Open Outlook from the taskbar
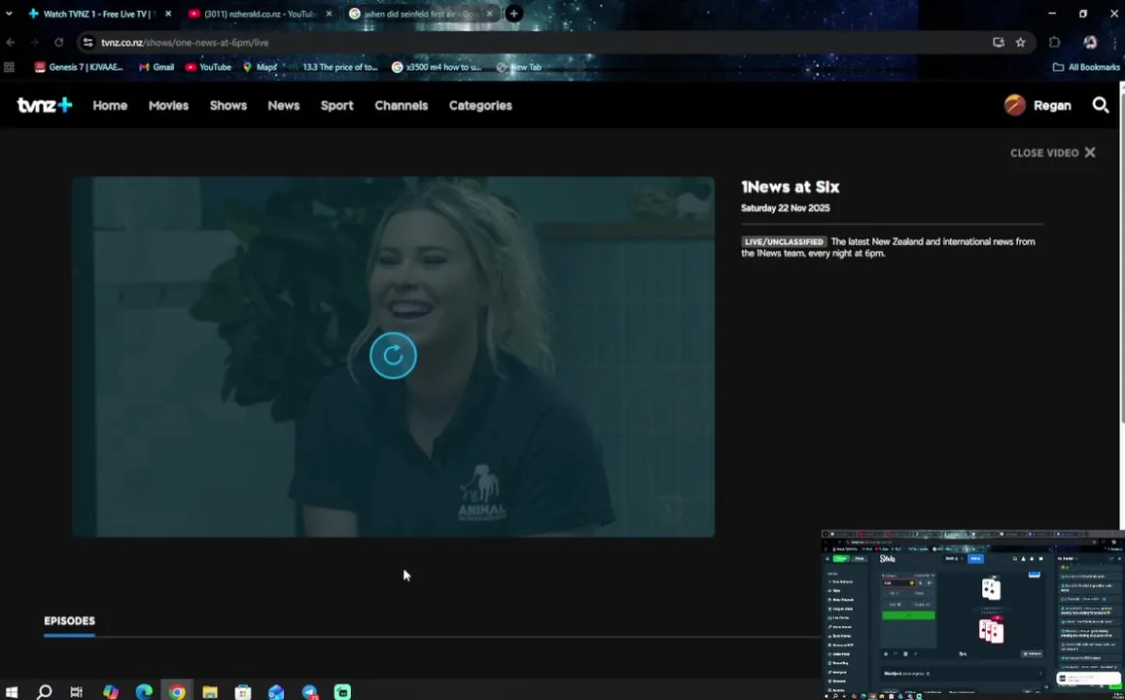The width and height of the screenshot is (1125, 700). click(276, 692)
